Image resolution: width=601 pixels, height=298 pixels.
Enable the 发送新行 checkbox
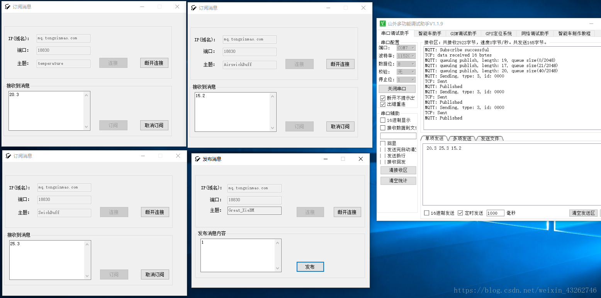tap(383, 156)
